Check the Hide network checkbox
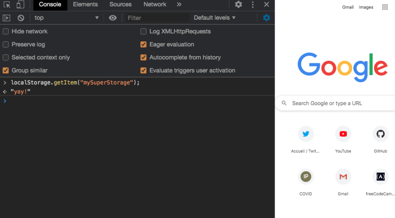Image resolution: width=395 pixels, height=218 pixels. tap(5, 31)
